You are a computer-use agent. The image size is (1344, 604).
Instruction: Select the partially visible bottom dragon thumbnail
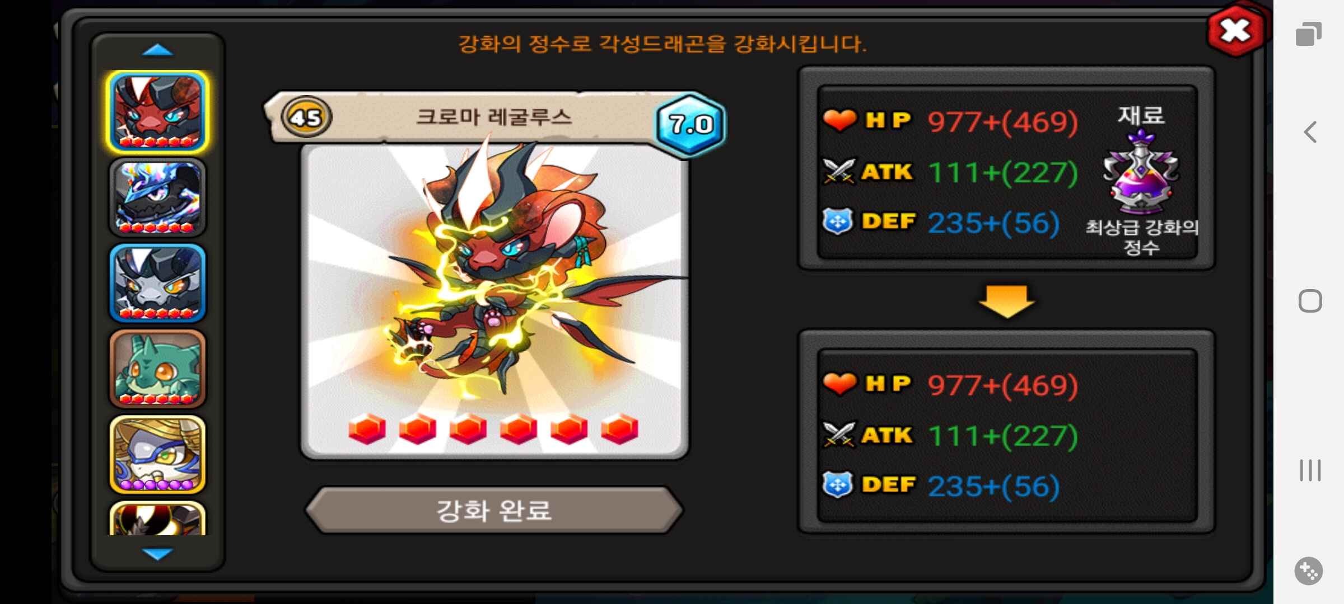[x=157, y=518]
